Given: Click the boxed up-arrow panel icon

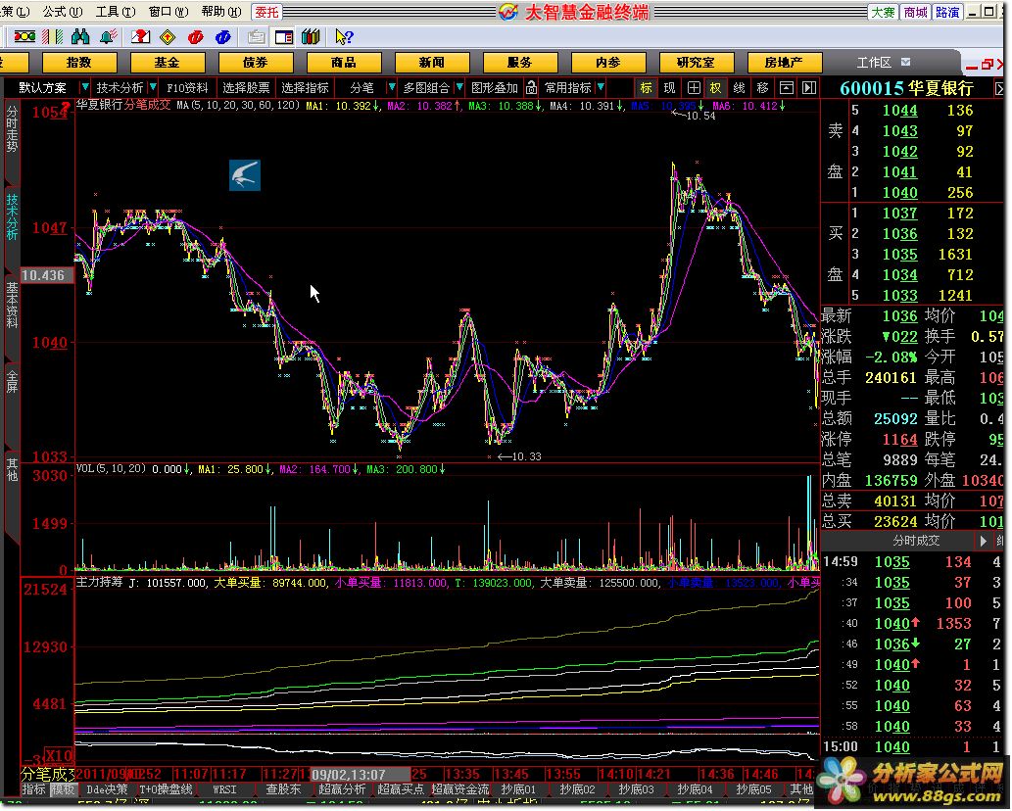Looking at the screenshot, I should [786, 88].
